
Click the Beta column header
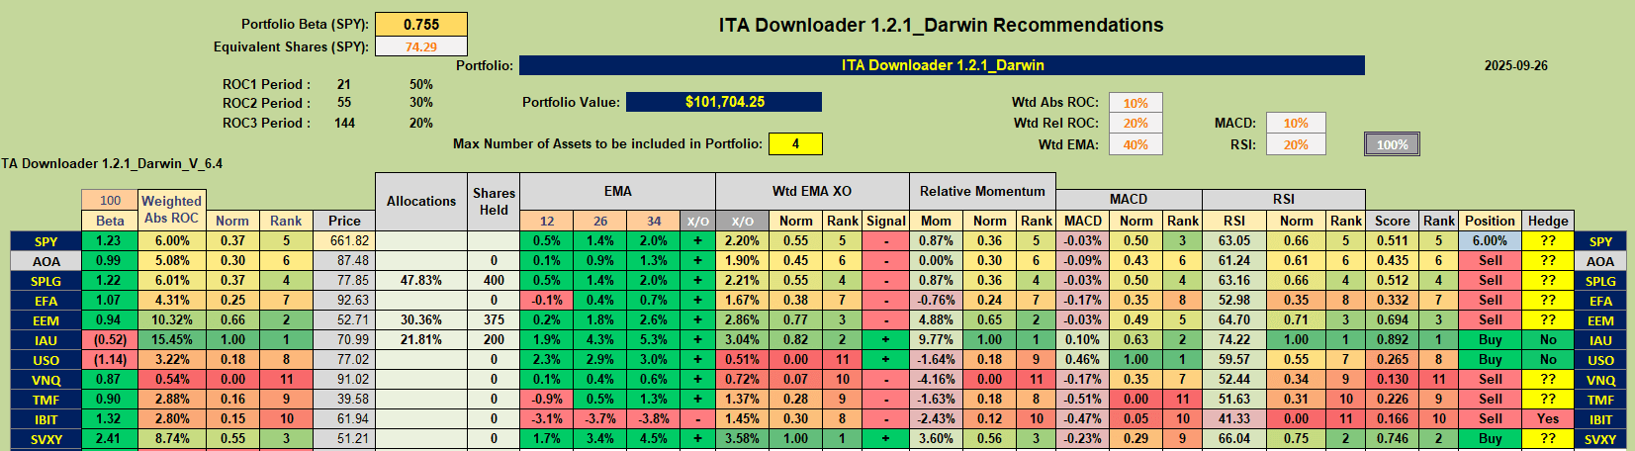click(x=110, y=221)
